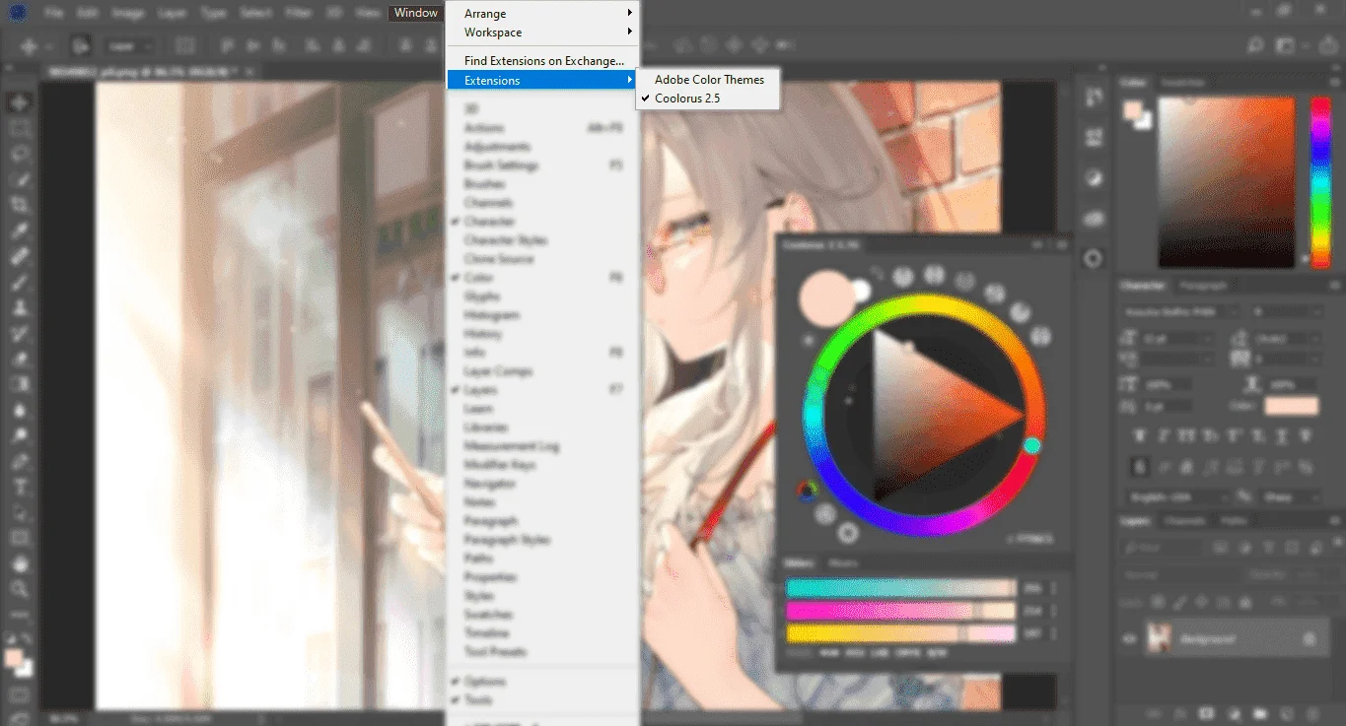Click Create new layer icon in Layers panel
The image size is (1346, 726).
(x=1287, y=713)
